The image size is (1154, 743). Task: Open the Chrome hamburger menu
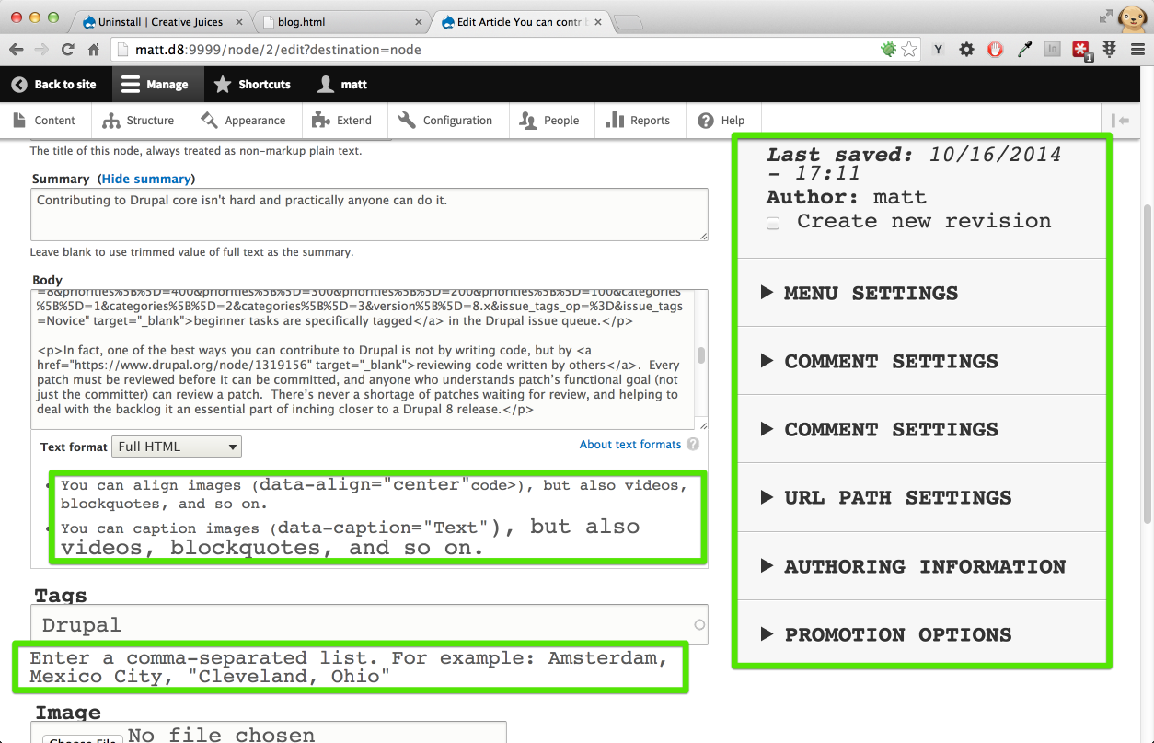coord(1137,50)
